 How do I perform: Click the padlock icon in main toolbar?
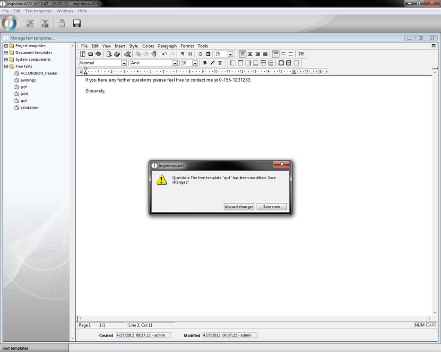(62, 23)
